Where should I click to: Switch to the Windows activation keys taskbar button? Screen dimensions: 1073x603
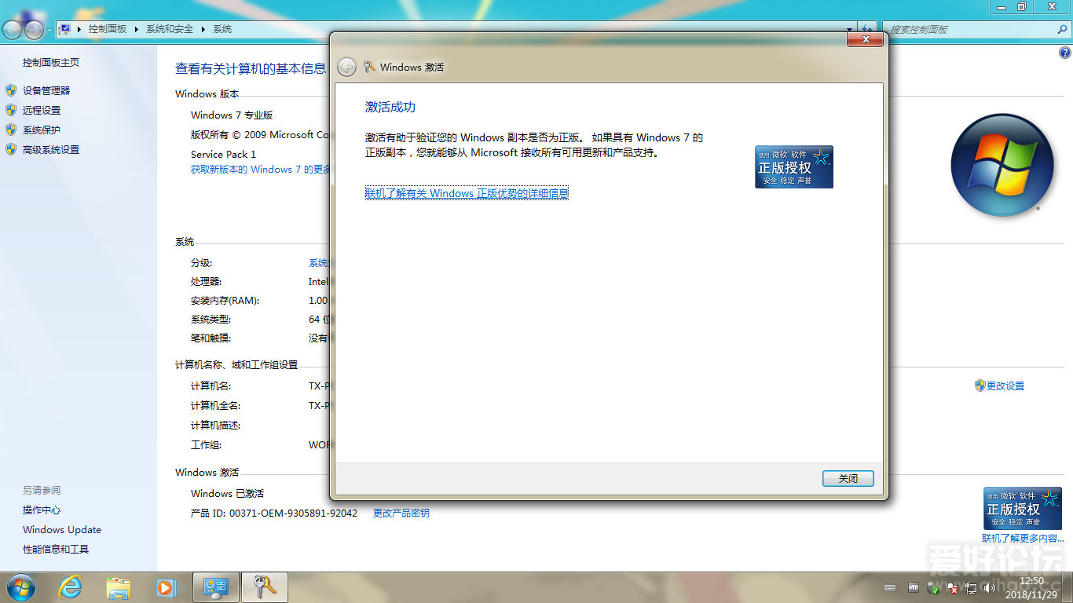264,587
